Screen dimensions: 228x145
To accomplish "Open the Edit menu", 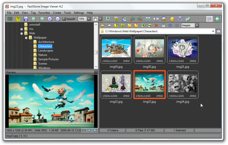I will click(17, 13).
